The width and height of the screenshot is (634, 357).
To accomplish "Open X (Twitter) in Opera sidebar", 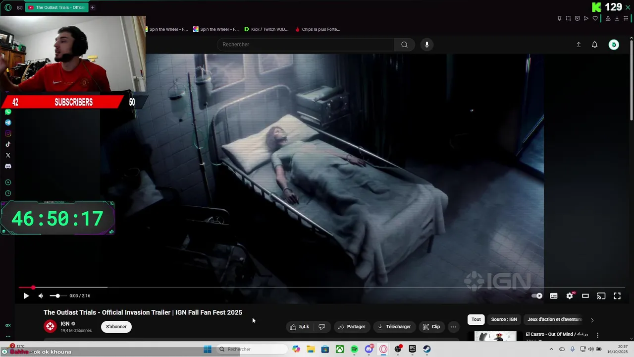I will click(x=8, y=155).
